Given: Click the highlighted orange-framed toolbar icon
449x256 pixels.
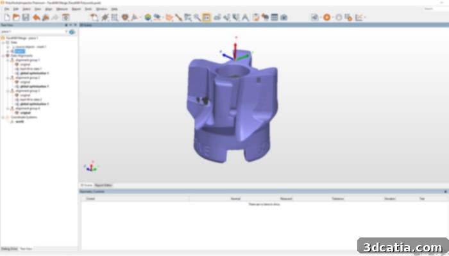Looking at the screenshot, I should (207, 17).
